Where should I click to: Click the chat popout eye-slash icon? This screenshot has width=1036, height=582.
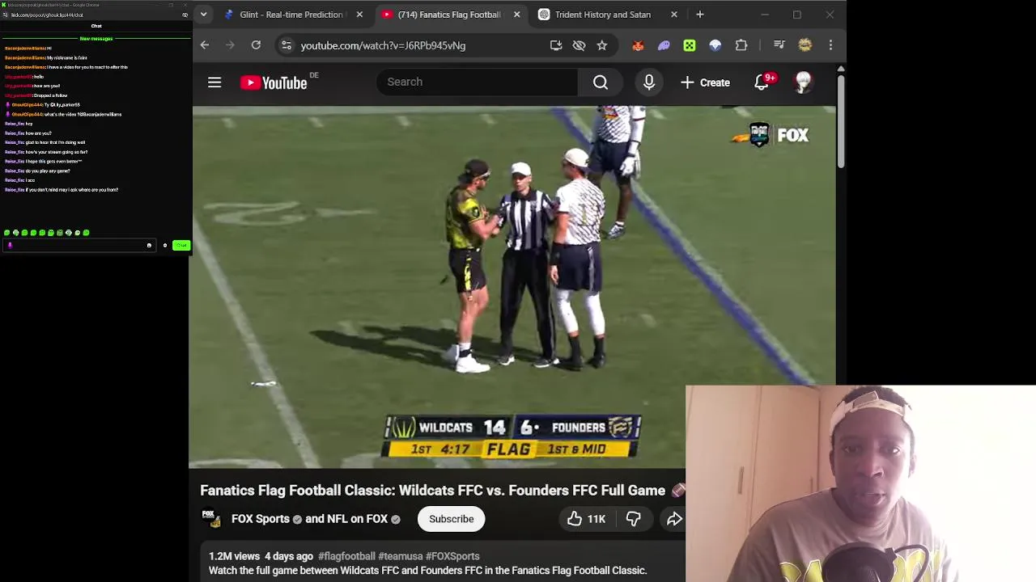[185, 15]
